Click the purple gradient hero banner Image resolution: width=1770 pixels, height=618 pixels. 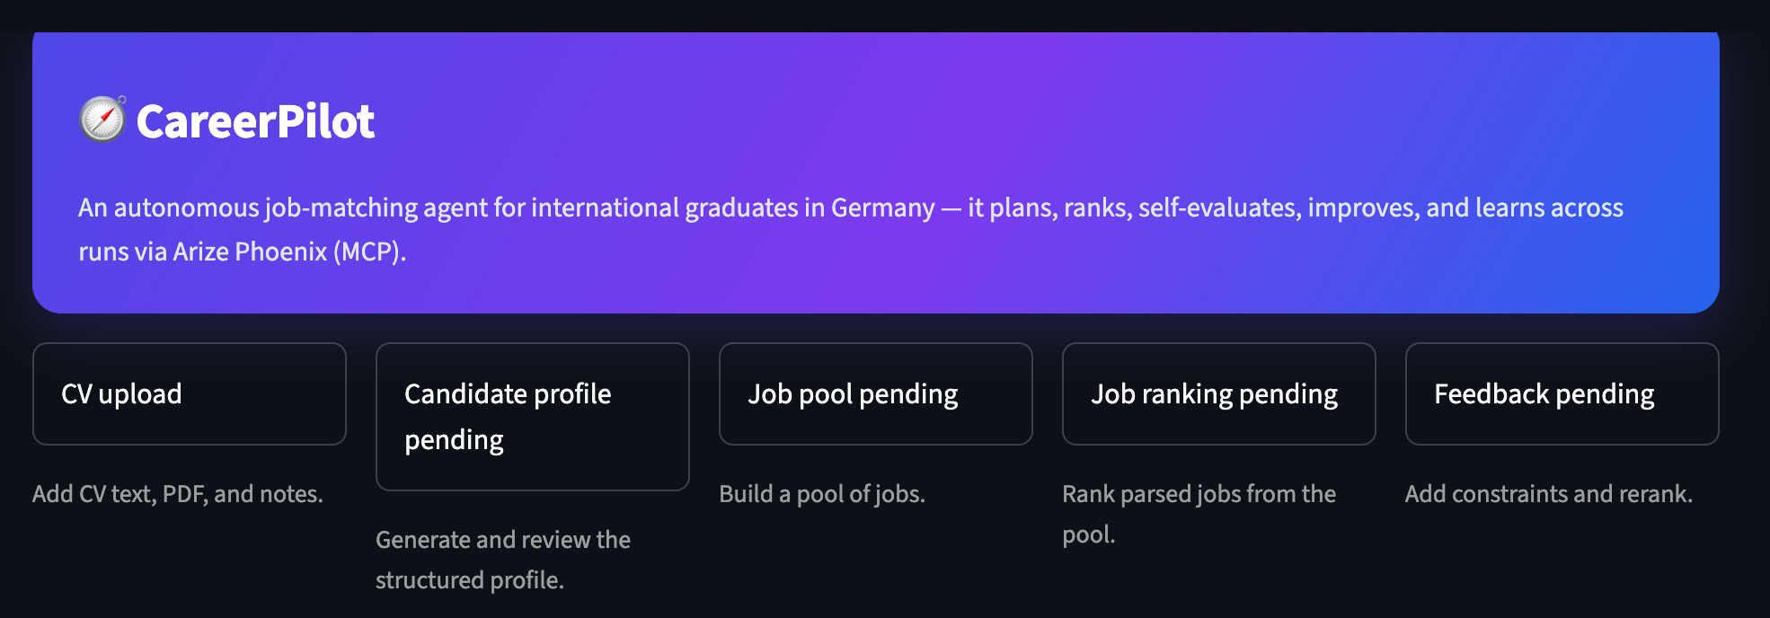point(876,172)
